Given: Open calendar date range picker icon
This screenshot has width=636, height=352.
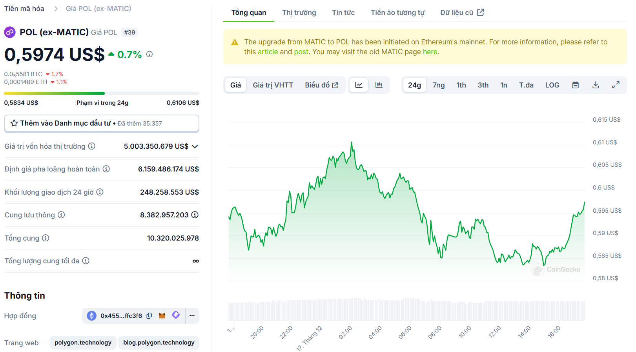Looking at the screenshot, I should click(576, 85).
